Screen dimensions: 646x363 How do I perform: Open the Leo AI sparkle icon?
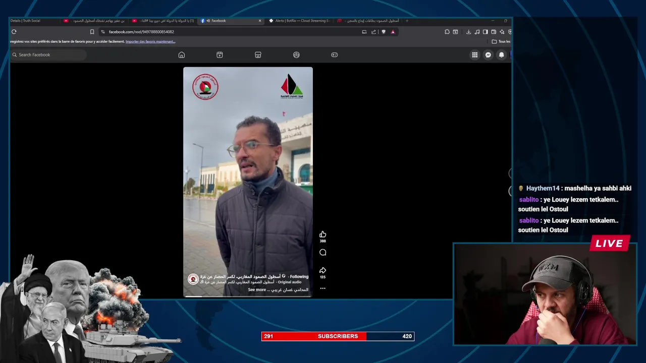502,32
